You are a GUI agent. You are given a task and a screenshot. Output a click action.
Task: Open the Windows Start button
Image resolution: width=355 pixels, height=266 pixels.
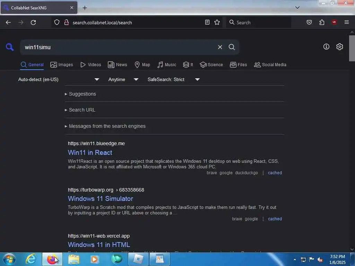point(9,259)
